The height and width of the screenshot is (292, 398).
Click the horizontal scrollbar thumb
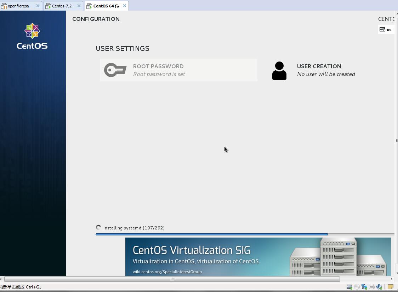point(172,279)
